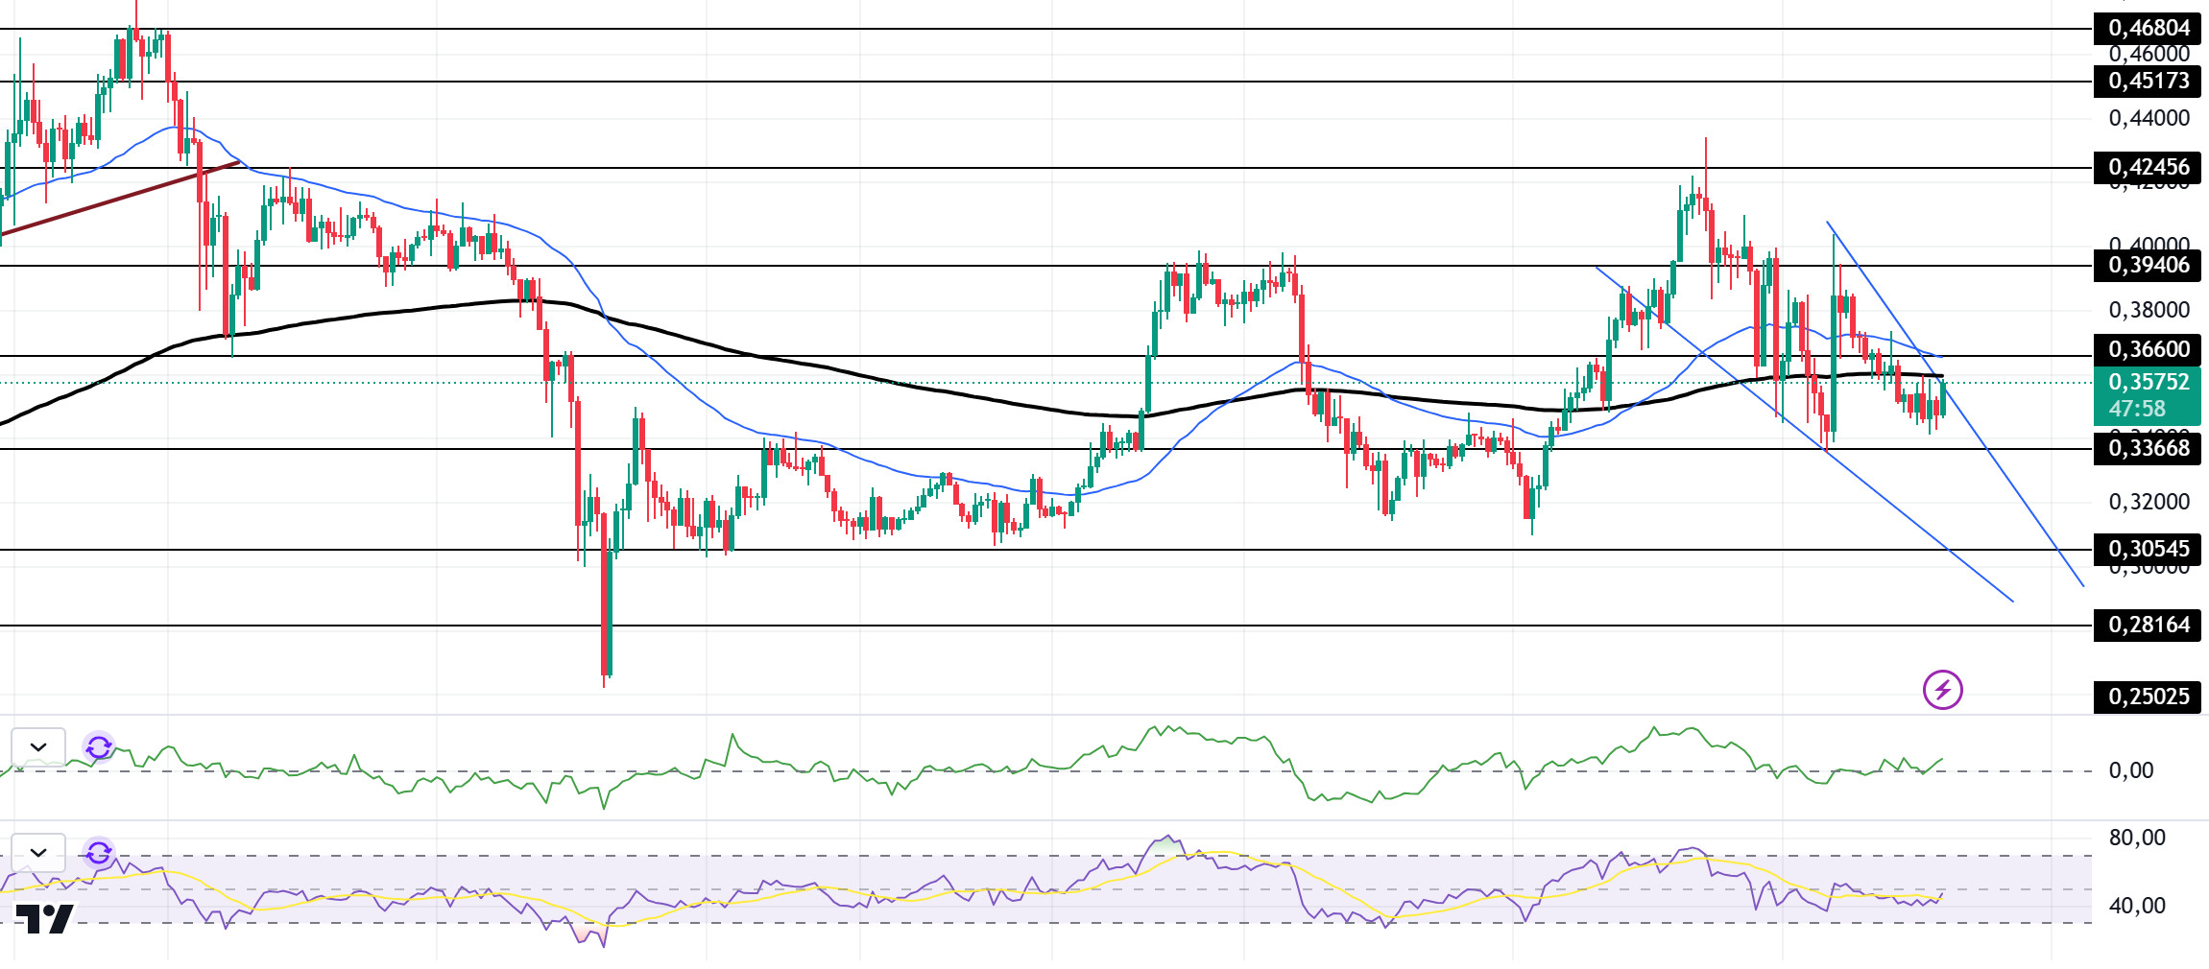Viewport: 2209px width, 969px height.
Task: Click the countdown timer 47:58
Action: 2137,409
